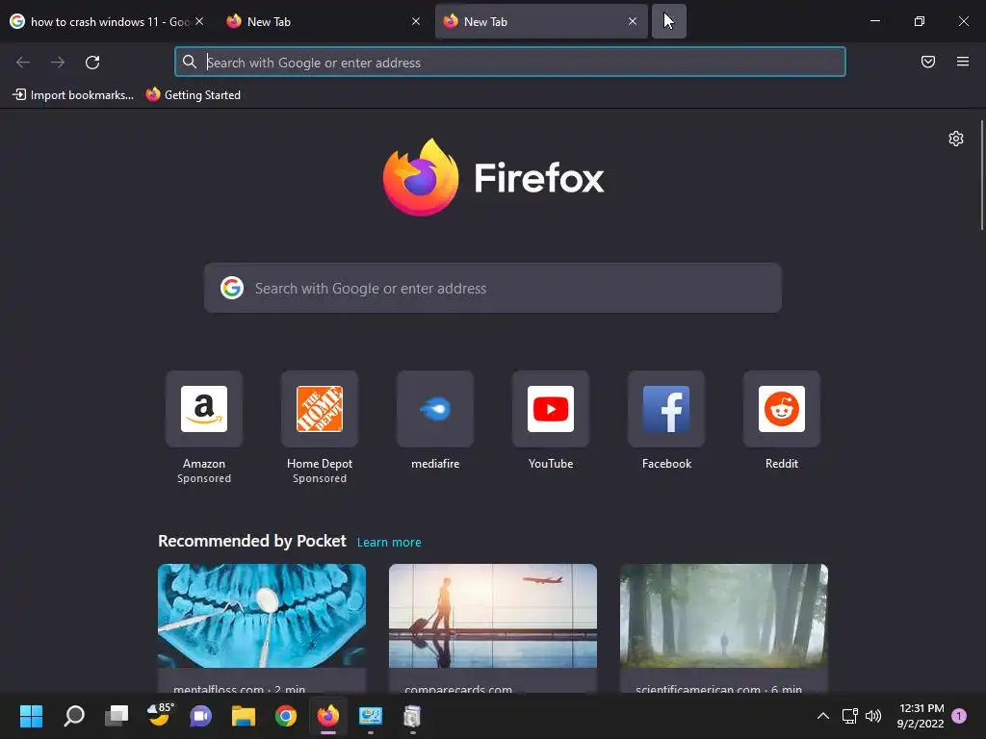
Task: Show hidden system tray icons
Action: pos(822,716)
